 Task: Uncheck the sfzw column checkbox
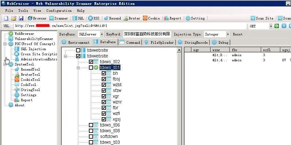[x=104, y=90]
